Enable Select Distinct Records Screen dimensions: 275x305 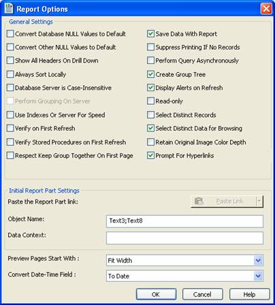click(150, 115)
